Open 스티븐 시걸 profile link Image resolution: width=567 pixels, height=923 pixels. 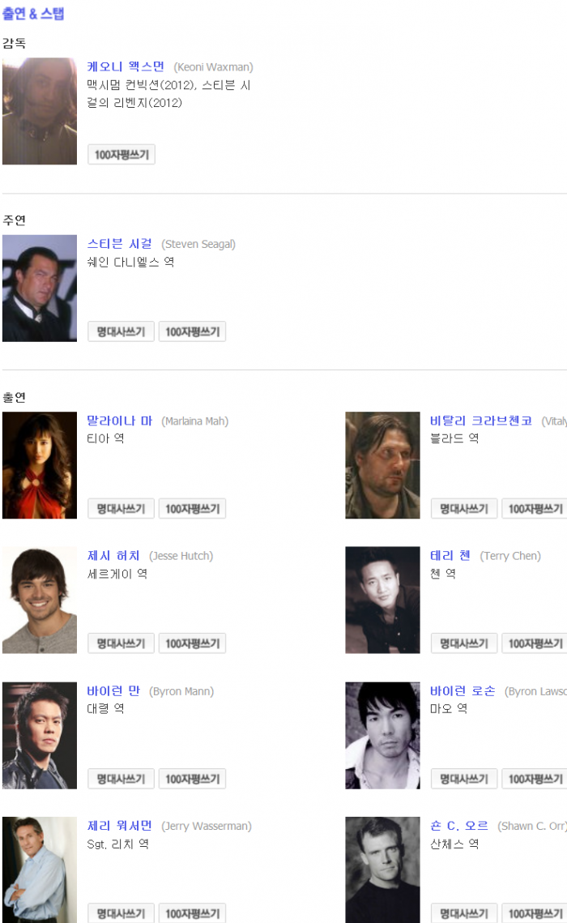click(119, 243)
